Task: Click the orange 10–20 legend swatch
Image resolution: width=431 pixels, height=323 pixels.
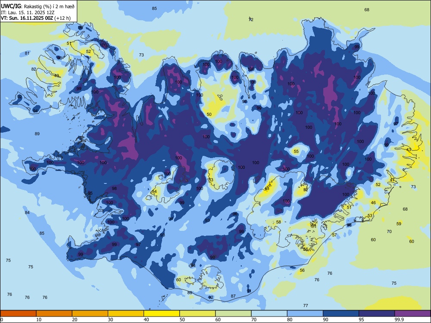Action: [x=54, y=314]
